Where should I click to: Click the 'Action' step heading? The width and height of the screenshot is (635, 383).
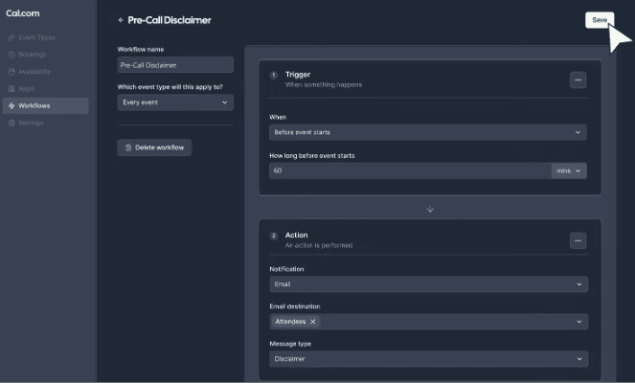(296, 236)
